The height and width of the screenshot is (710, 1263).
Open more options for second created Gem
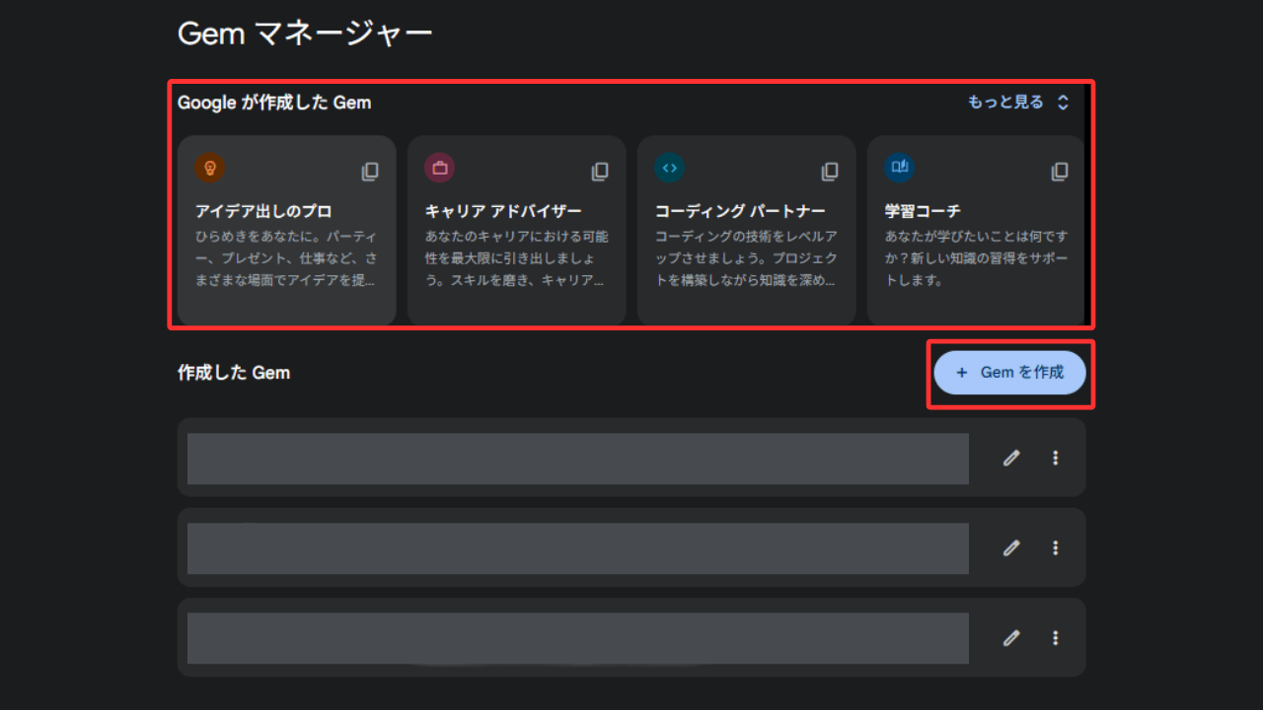[1056, 547]
